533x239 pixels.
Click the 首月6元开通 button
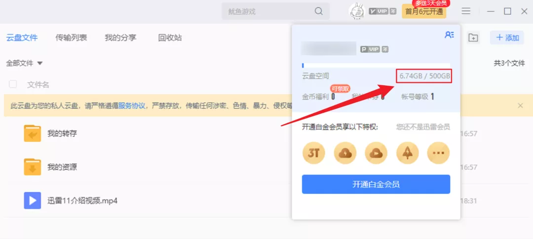424,12
